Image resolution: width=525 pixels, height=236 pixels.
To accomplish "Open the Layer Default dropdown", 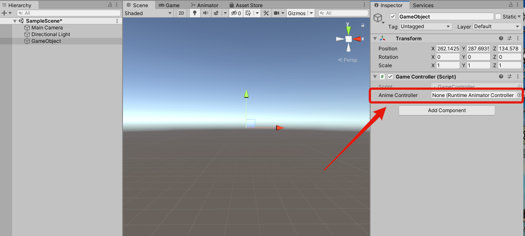I will click(497, 26).
